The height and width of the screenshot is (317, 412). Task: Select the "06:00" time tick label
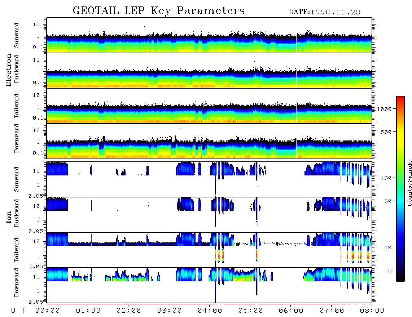pos(291,311)
